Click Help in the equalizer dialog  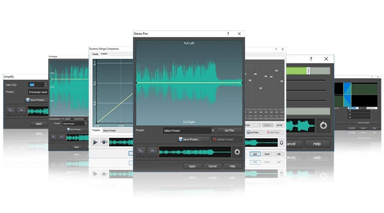click(x=279, y=154)
